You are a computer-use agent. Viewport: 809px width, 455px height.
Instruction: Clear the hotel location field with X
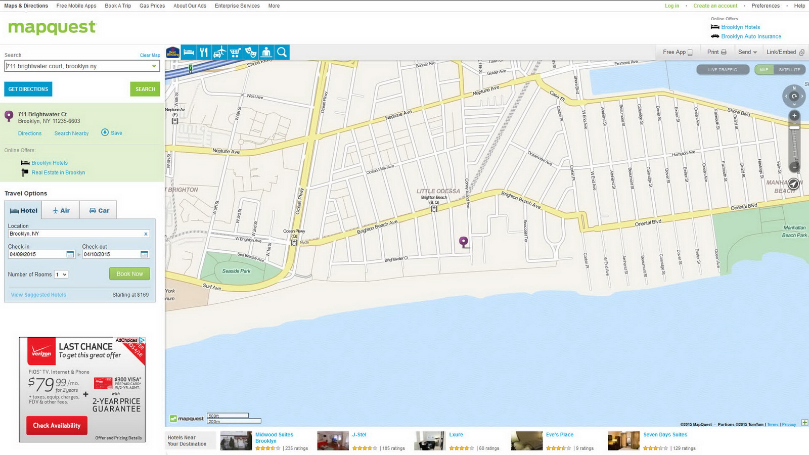(146, 234)
